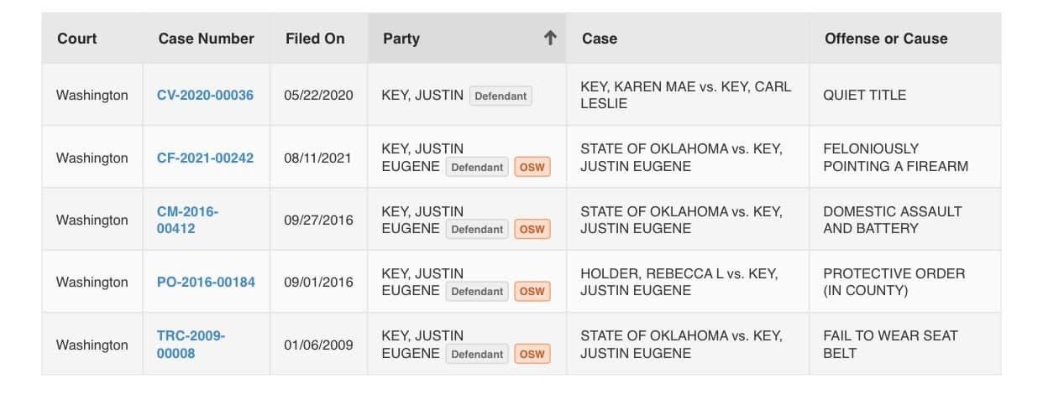
Task: Click Defendant badge in firearm case row
Action: (x=477, y=167)
